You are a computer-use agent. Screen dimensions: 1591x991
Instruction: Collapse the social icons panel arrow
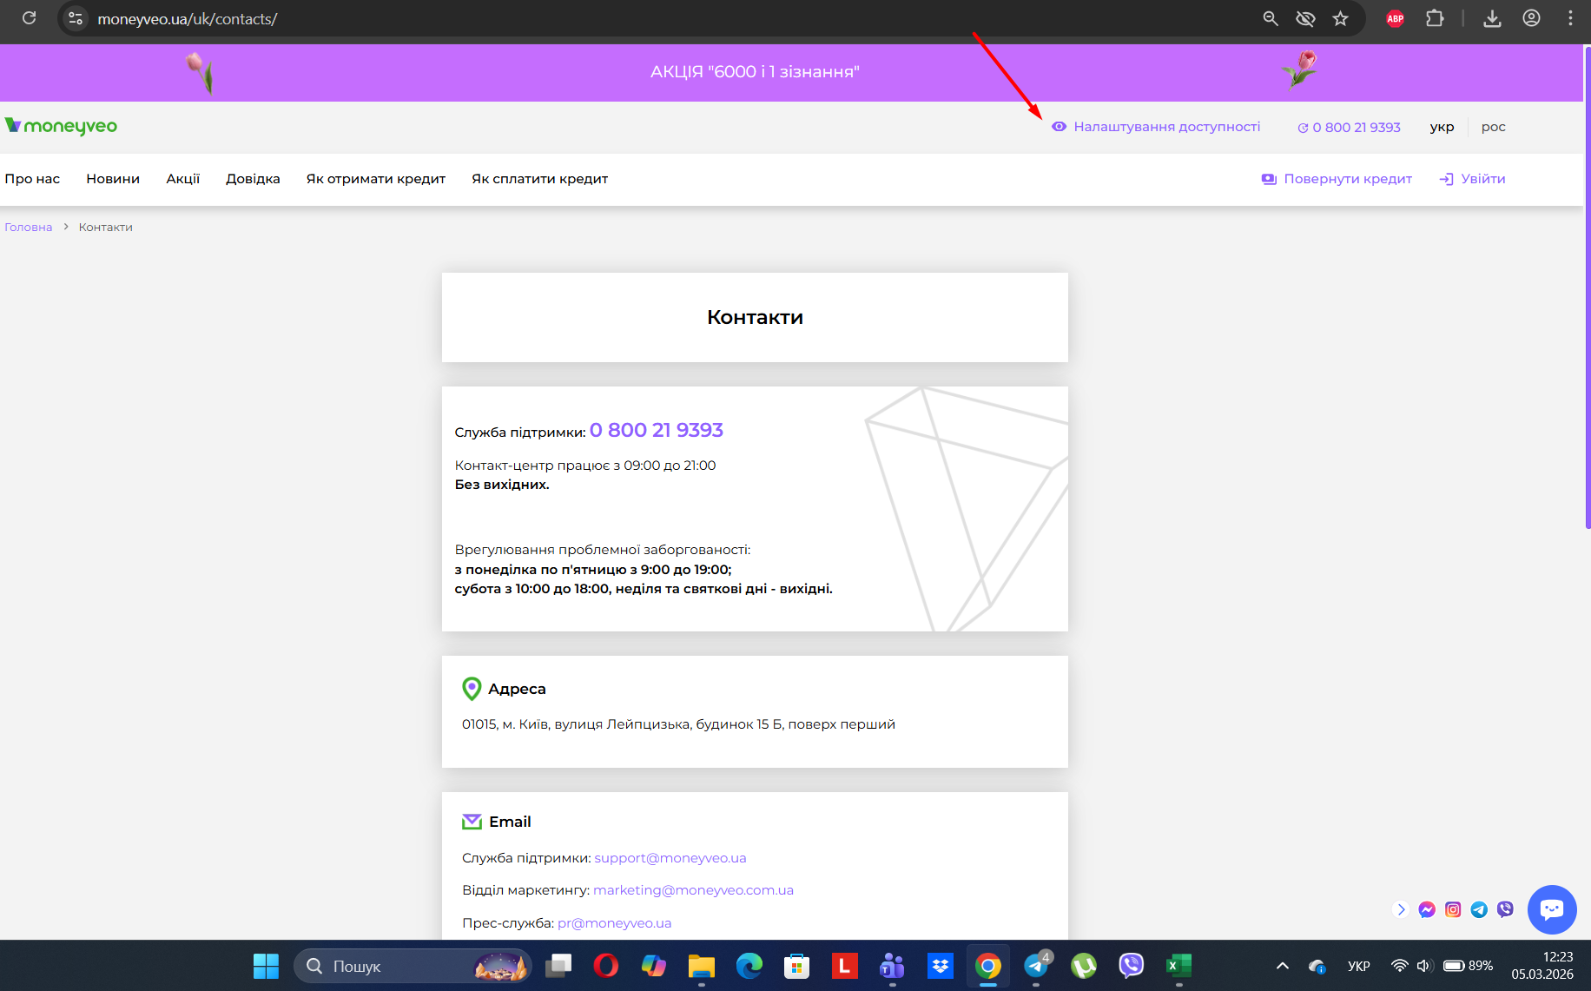(x=1401, y=909)
